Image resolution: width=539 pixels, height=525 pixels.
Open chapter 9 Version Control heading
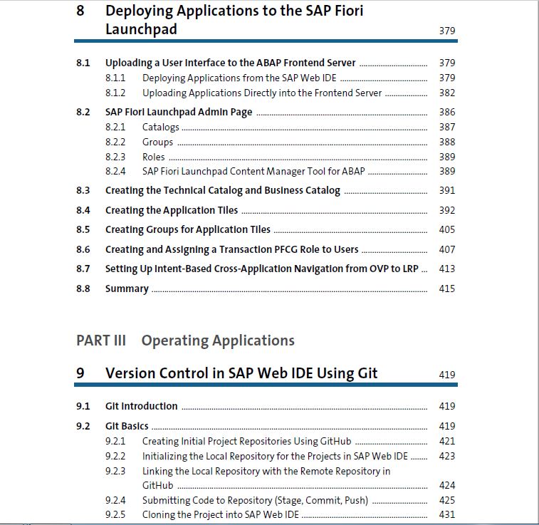(x=241, y=373)
